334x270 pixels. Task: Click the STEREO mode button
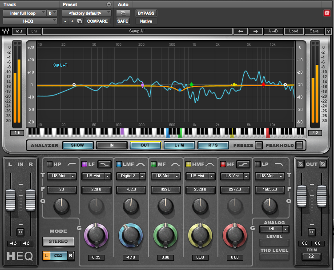coord(58,241)
